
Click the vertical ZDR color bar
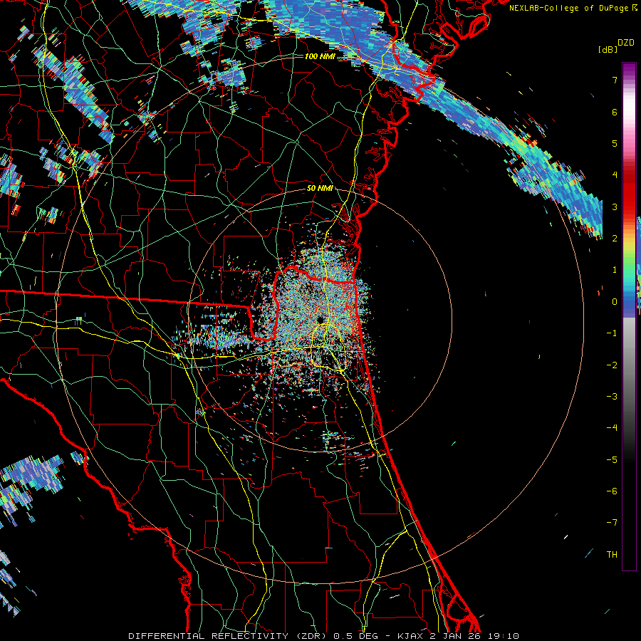[629, 316]
